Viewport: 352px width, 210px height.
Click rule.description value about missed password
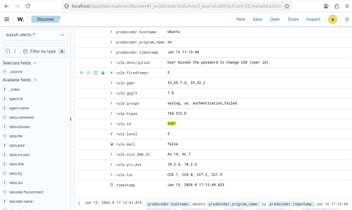click(219, 62)
